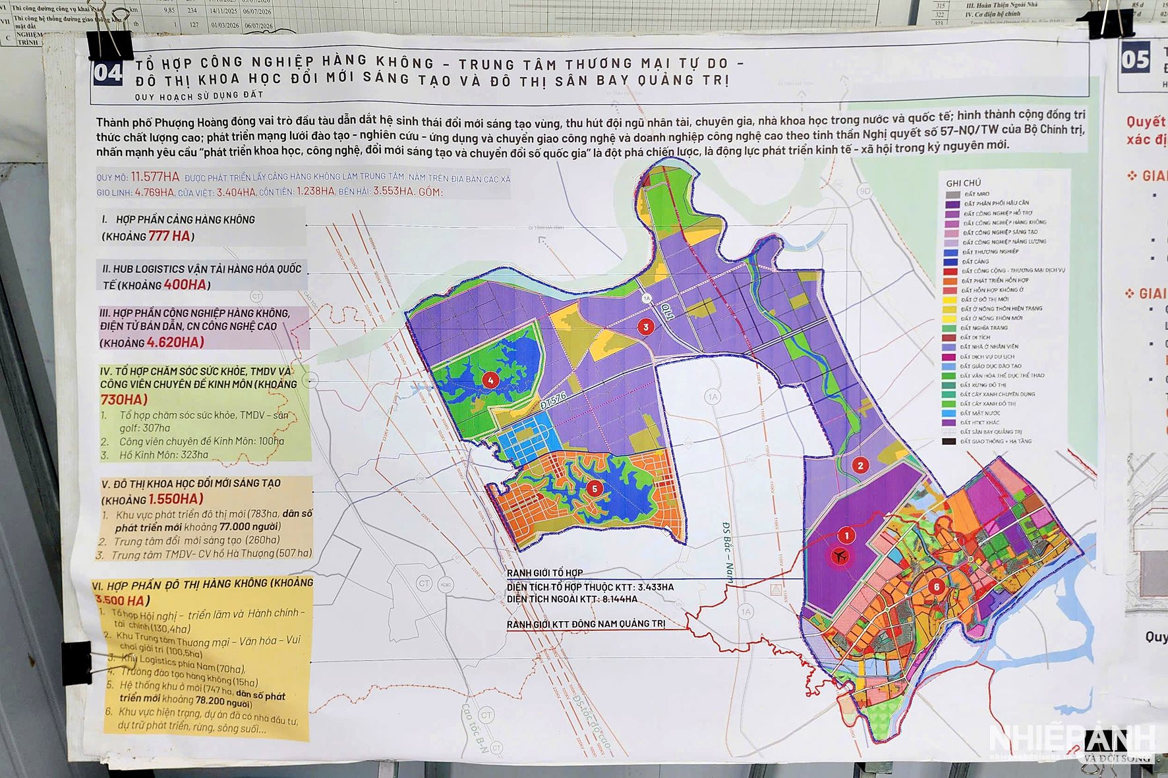Click the 'QUY HOẠCH SỬ DỤNG ĐẤT' subtitle

pyautogui.click(x=199, y=96)
